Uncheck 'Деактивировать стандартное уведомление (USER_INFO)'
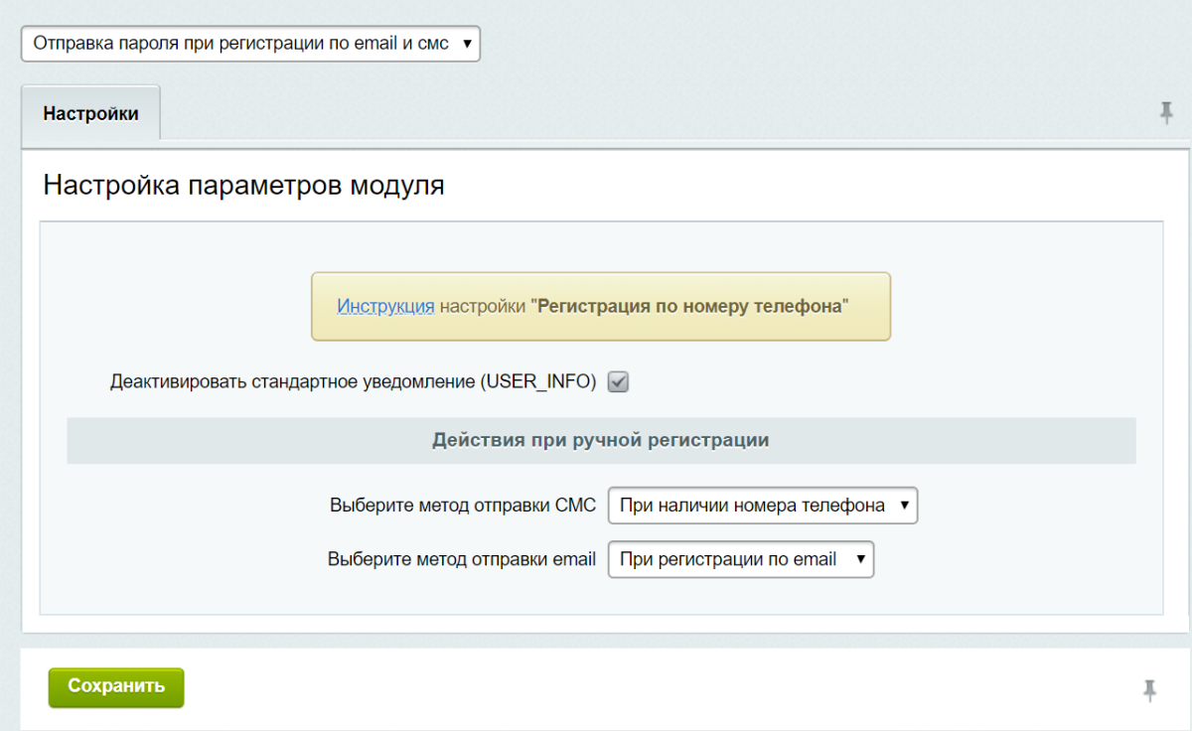Screen dimensions: 1192x731 point(617,381)
